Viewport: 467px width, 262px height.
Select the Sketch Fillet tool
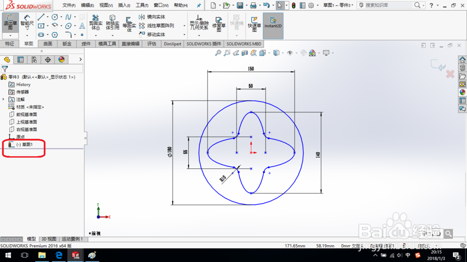[68, 35]
